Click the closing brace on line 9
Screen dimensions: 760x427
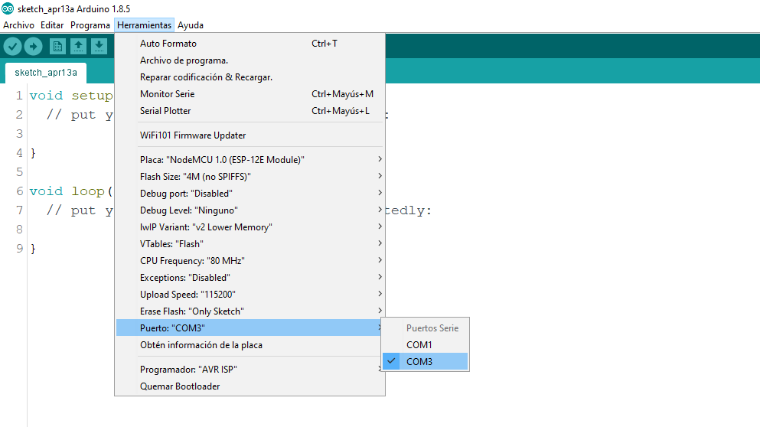[33, 249]
